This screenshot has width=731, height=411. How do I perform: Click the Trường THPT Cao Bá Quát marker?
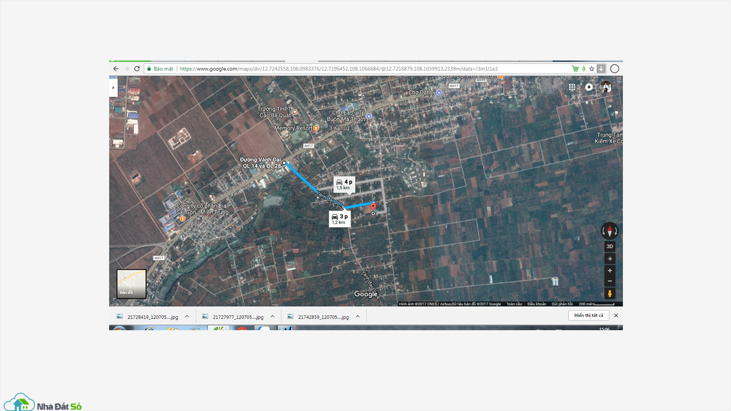294,112
